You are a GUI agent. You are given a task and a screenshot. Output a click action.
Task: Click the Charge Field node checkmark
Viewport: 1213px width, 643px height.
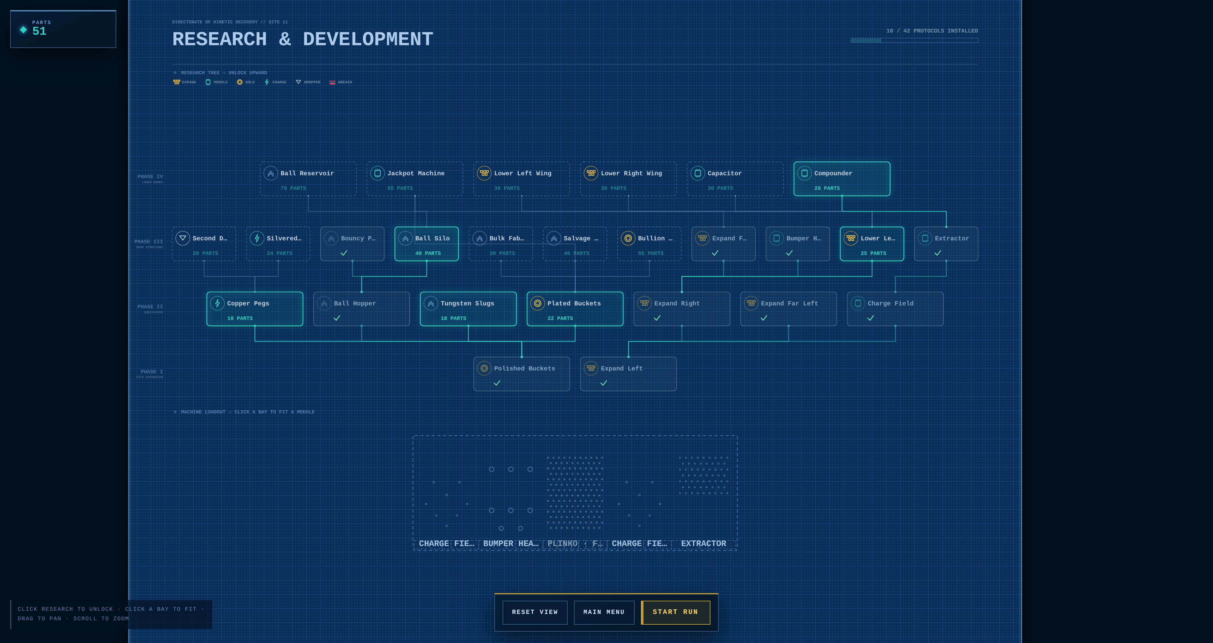[x=871, y=318]
